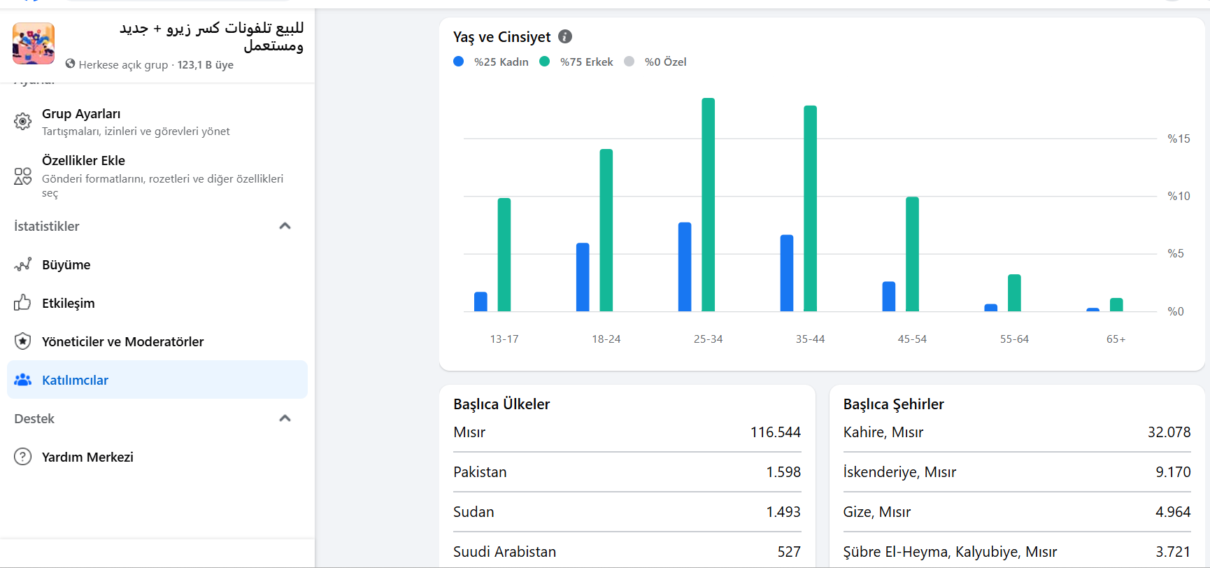Go to Etkileşim statistics
Viewport: 1210px width, 568px height.
157,303
